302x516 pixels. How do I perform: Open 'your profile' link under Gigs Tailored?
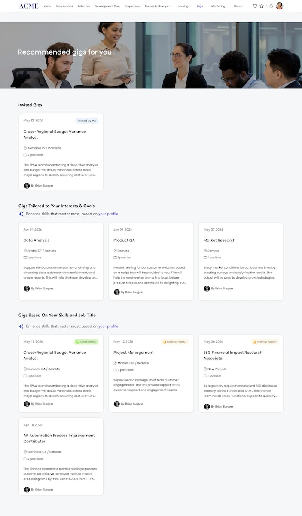click(108, 214)
